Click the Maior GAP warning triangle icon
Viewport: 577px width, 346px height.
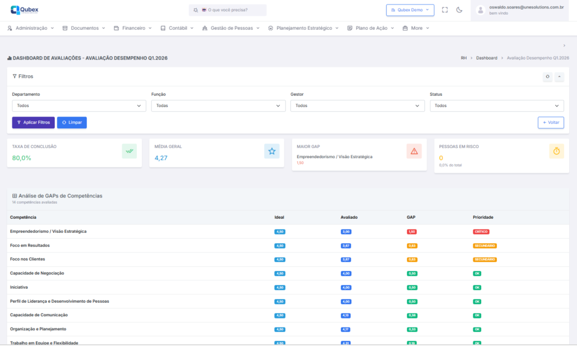point(414,151)
